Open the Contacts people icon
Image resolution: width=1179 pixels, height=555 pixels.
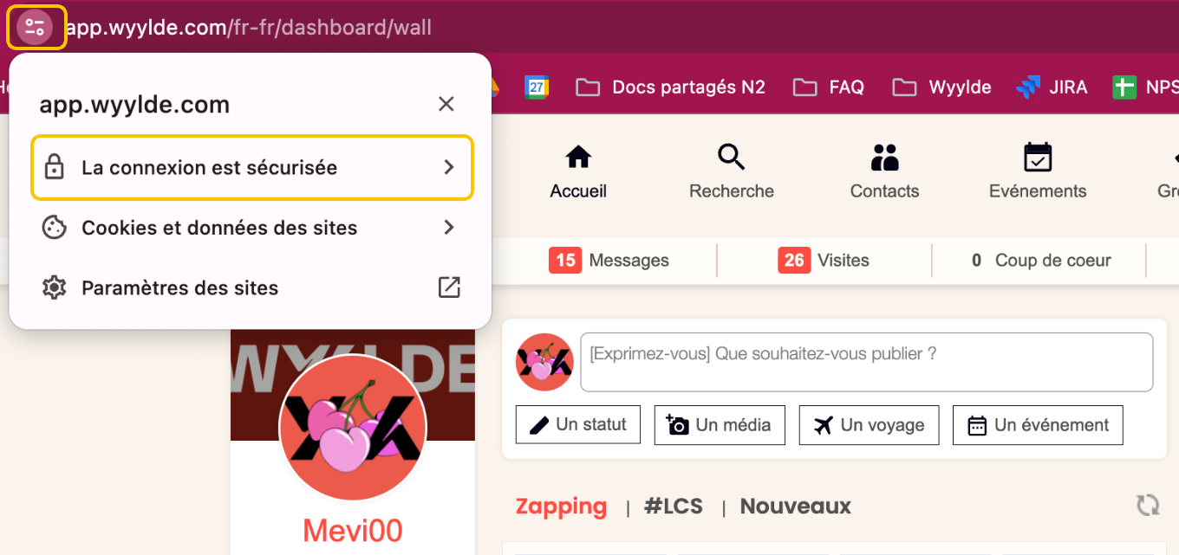[884, 158]
